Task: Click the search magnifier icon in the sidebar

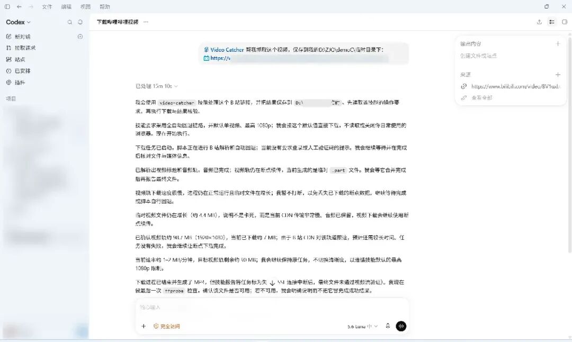Action: (70, 22)
